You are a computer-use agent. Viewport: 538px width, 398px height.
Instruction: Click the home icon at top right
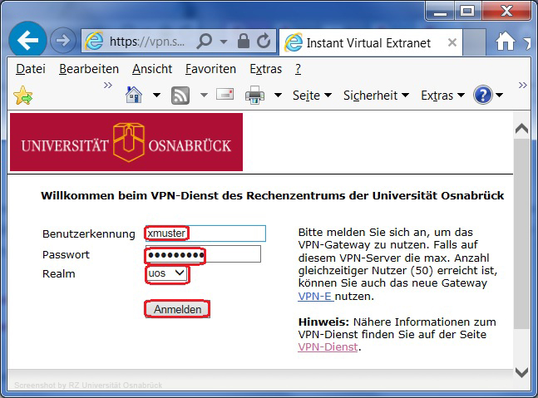pyautogui.click(x=505, y=42)
